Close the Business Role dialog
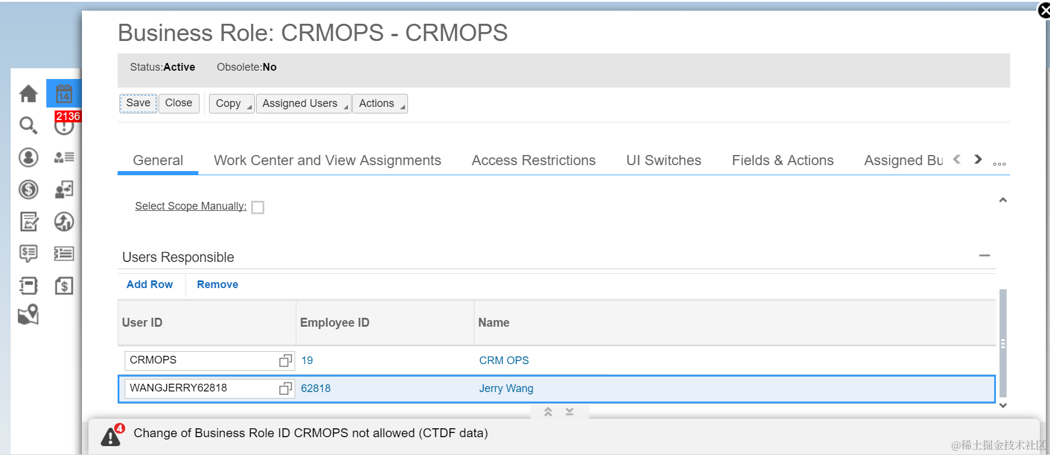 pos(1045,10)
